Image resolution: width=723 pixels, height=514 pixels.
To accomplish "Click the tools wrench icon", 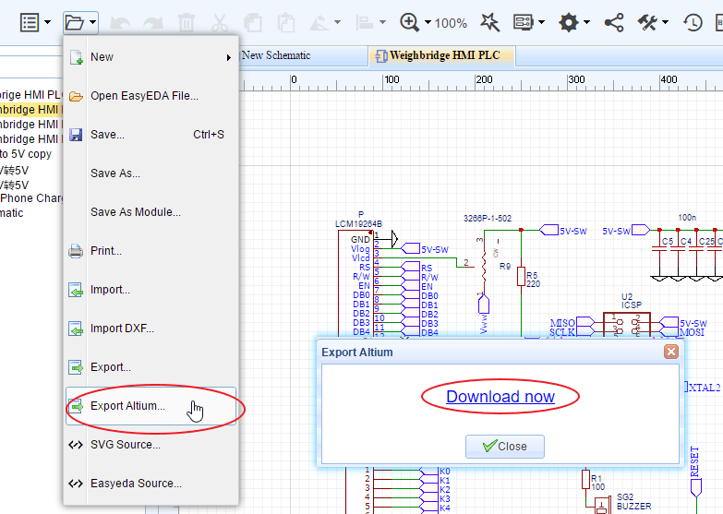I will [648, 22].
